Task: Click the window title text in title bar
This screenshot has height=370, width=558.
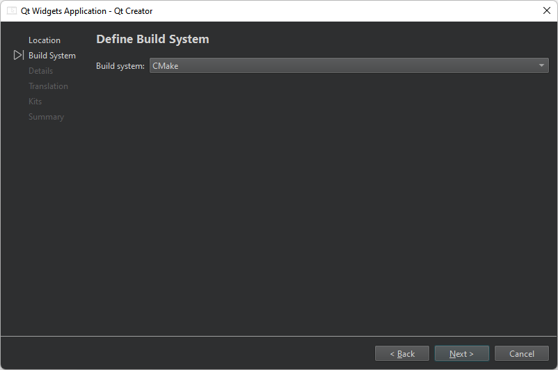Action: point(87,11)
